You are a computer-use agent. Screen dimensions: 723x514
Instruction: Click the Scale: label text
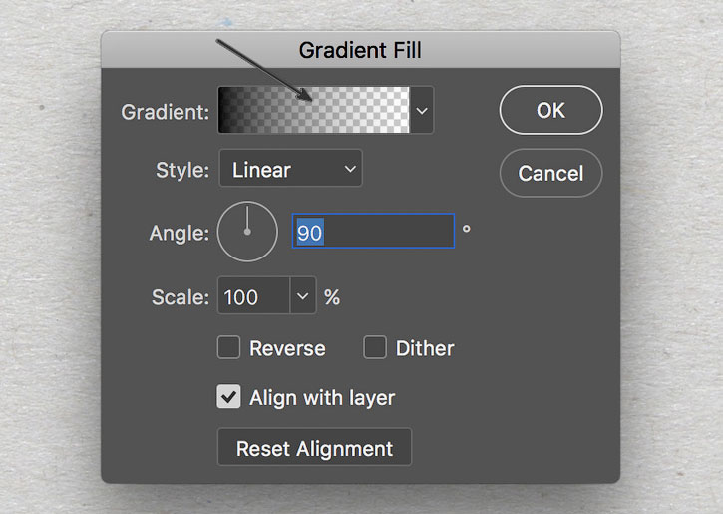(x=181, y=297)
